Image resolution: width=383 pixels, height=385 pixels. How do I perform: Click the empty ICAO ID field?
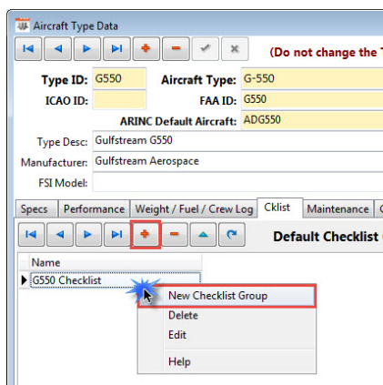click(x=119, y=99)
